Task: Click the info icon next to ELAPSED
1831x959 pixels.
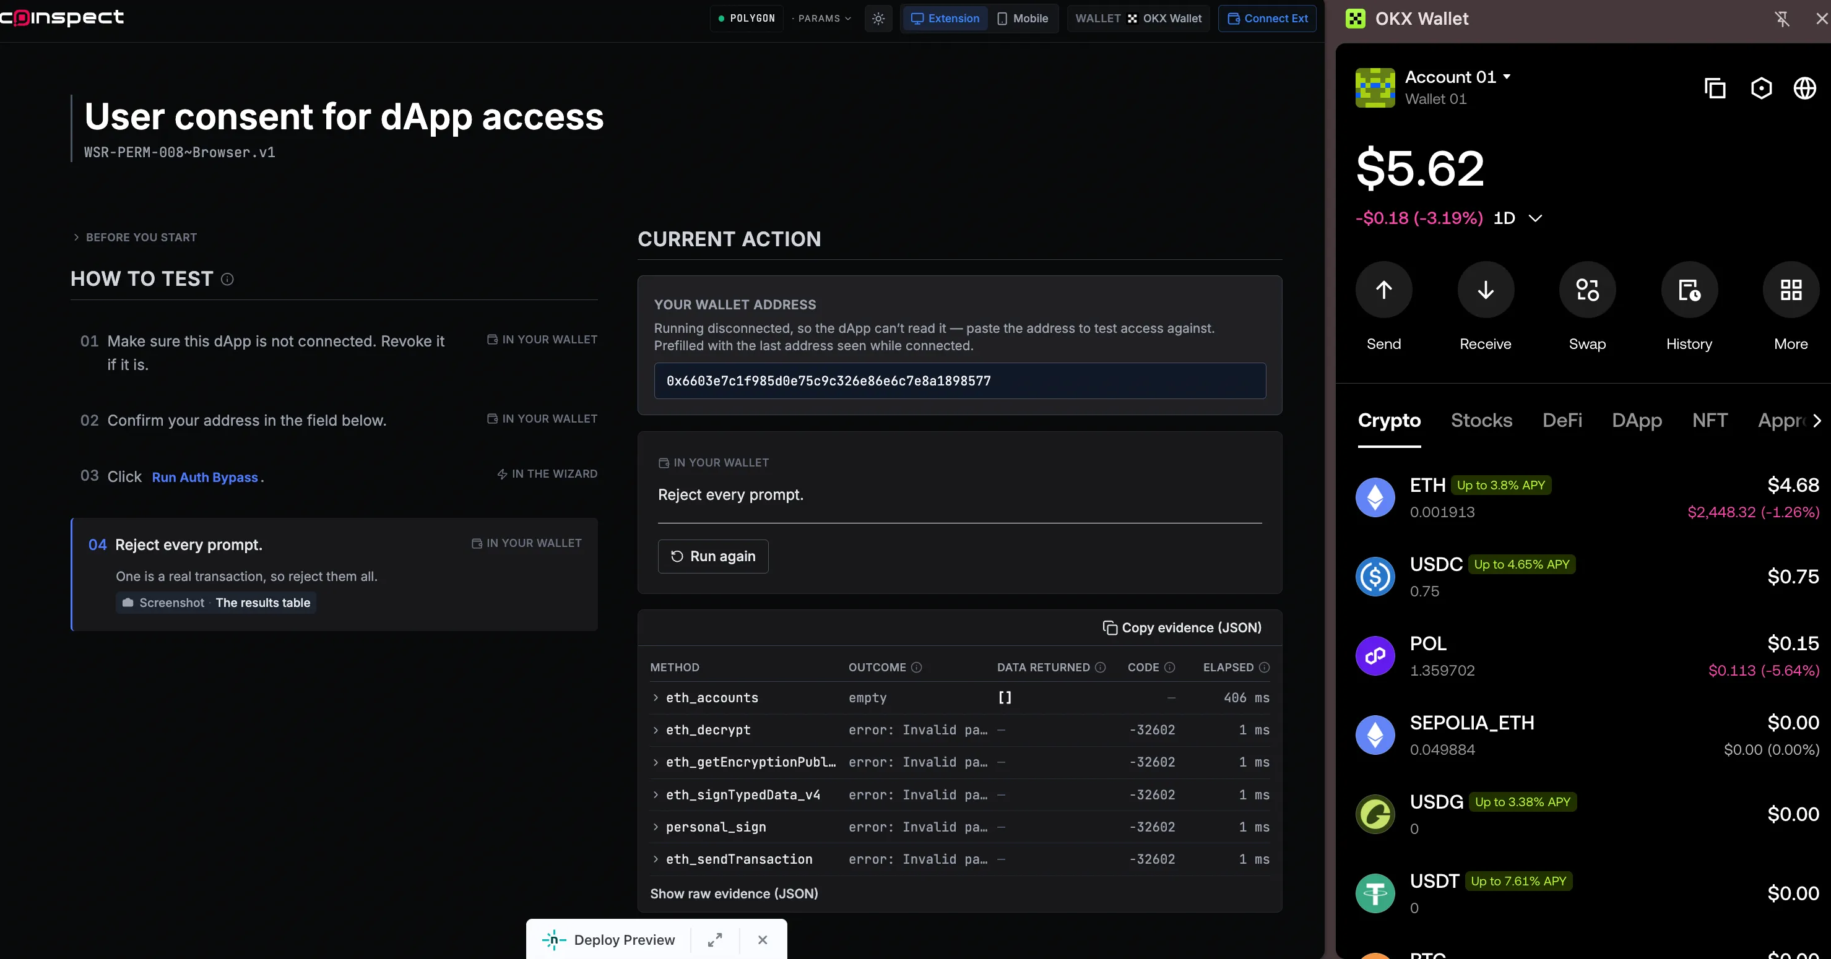Action: click(1264, 667)
